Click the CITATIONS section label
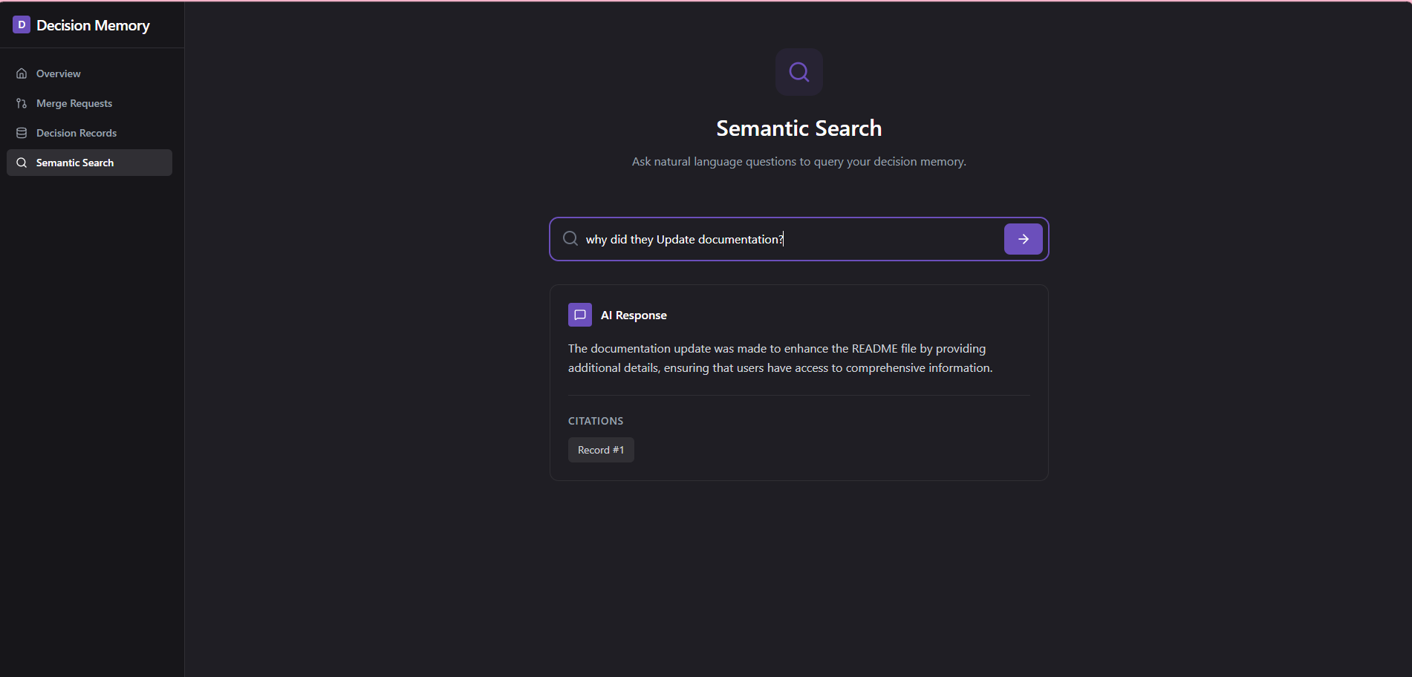Screen dimensions: 1412x677 tap(596, 421)
